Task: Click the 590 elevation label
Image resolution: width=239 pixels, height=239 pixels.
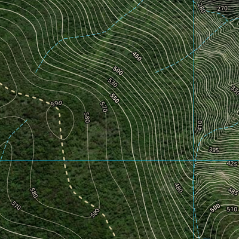Action: (56, 104)
